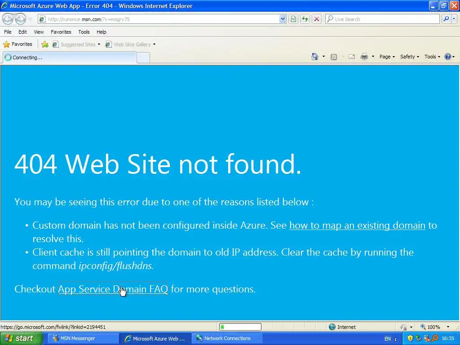The height and width of the screenshot is (345, 460).
Task: Open the search provider dropdown arrow
Action: click(x=454, y=19)
